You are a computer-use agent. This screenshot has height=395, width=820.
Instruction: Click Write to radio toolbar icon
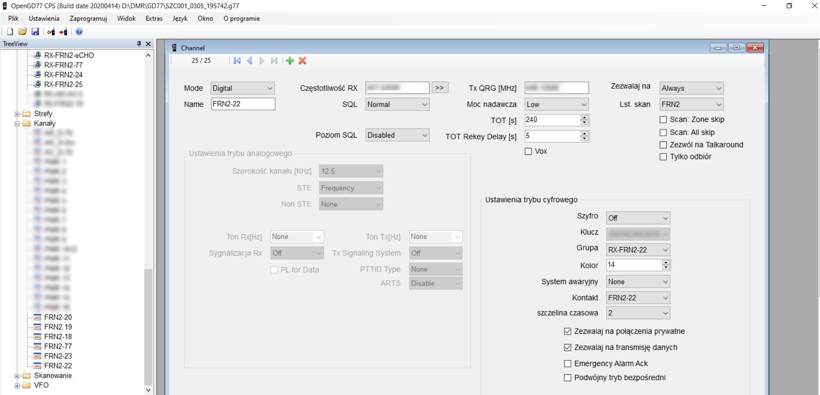(x=63, y=31)
